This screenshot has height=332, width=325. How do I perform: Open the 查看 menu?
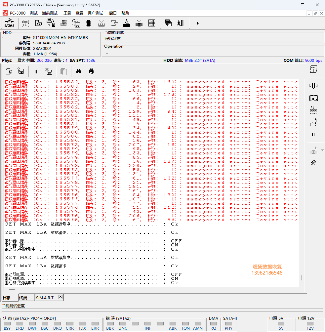coord(79,13)
